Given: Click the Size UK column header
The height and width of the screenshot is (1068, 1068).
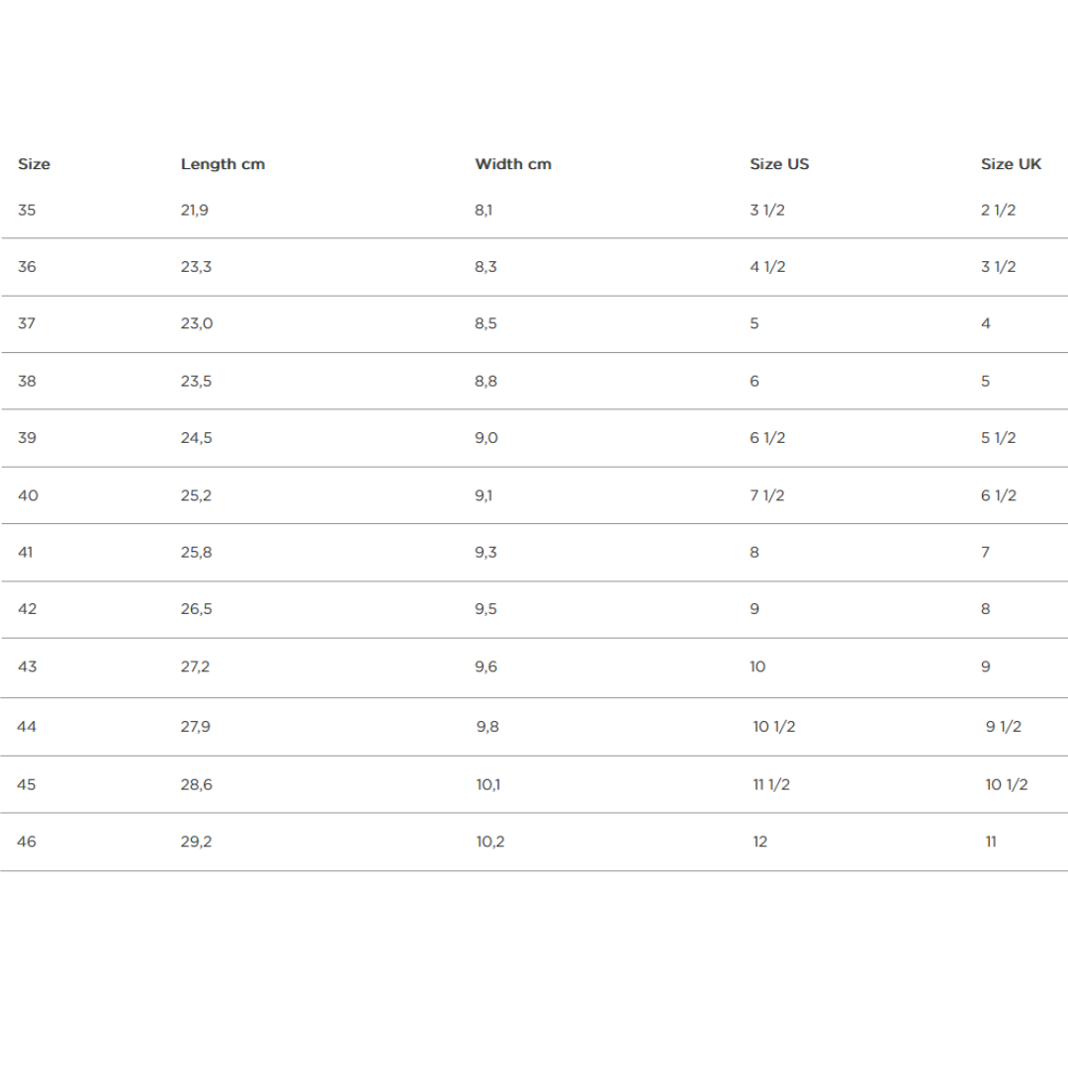Looking at the screenshot, I should coord(1011,164).
